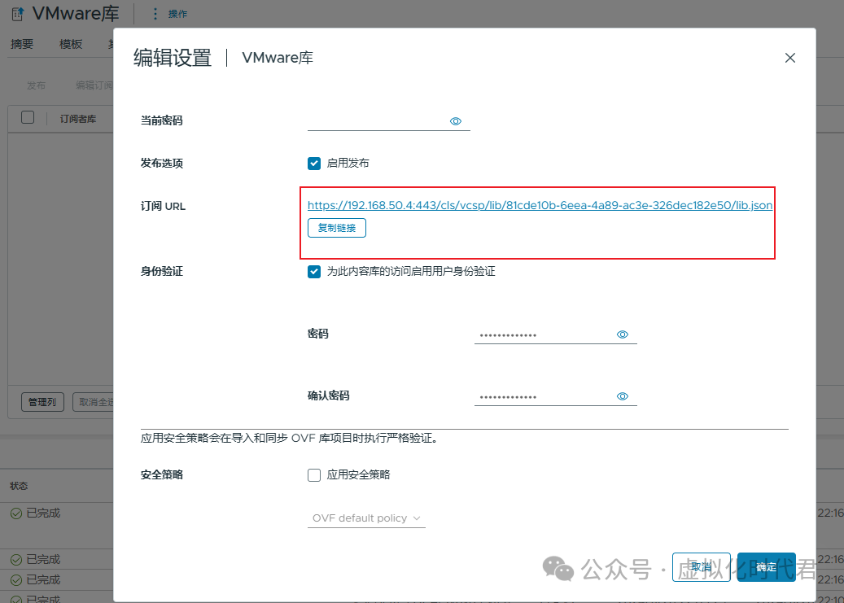Uncheck the 启用发布 checkbox
The height and width of the screenshot is (603, 844).
click(x=314, y=163)
